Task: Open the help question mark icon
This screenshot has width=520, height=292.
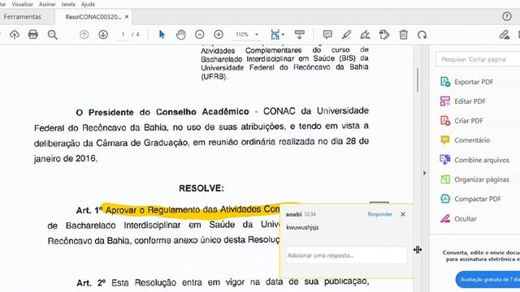Action: 507,16
